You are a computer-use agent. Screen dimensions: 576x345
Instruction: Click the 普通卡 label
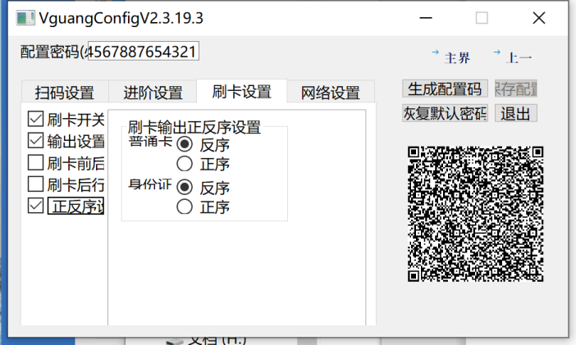click(x=150, y=141)
